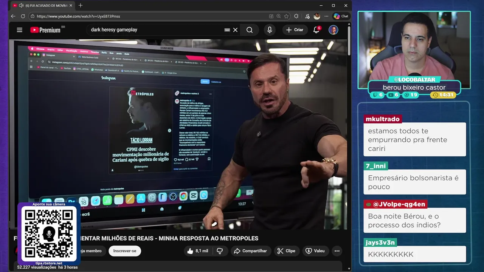
Task: Subscribe with Inscrever-se button
Action: pyautogui.click(x=125, y=251)
